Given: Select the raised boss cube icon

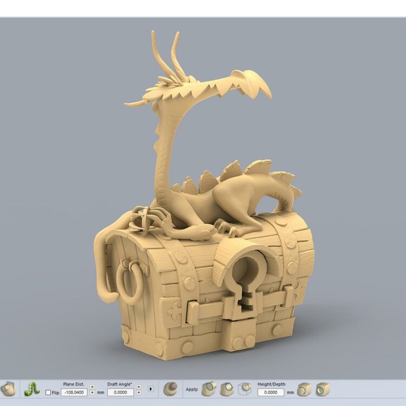Looking at the screenshot, I should click(x=304, y=389).
